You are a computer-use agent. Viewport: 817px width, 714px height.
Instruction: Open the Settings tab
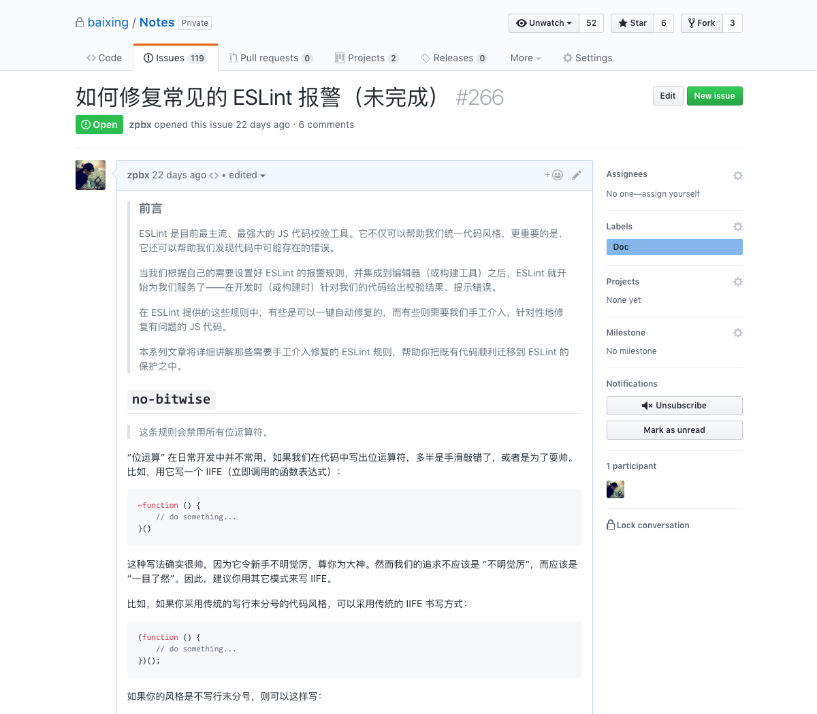588,58
